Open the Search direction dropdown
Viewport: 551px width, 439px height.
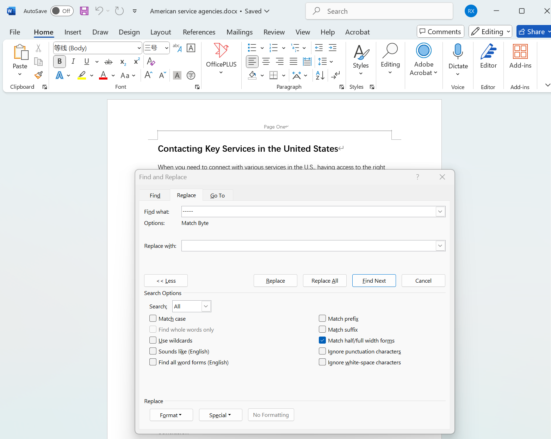pyautogui.click(x=206, y=306)
